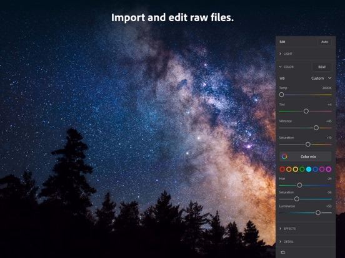The width and height of the screenshot is (345, 258).
Task: Select the orange color mix circle
Action: click(289, 169)
